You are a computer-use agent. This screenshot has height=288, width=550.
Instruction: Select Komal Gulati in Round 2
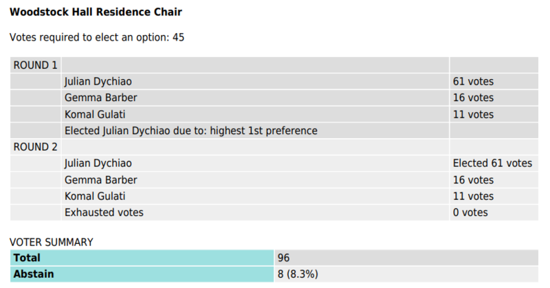(x=95, y=196)
